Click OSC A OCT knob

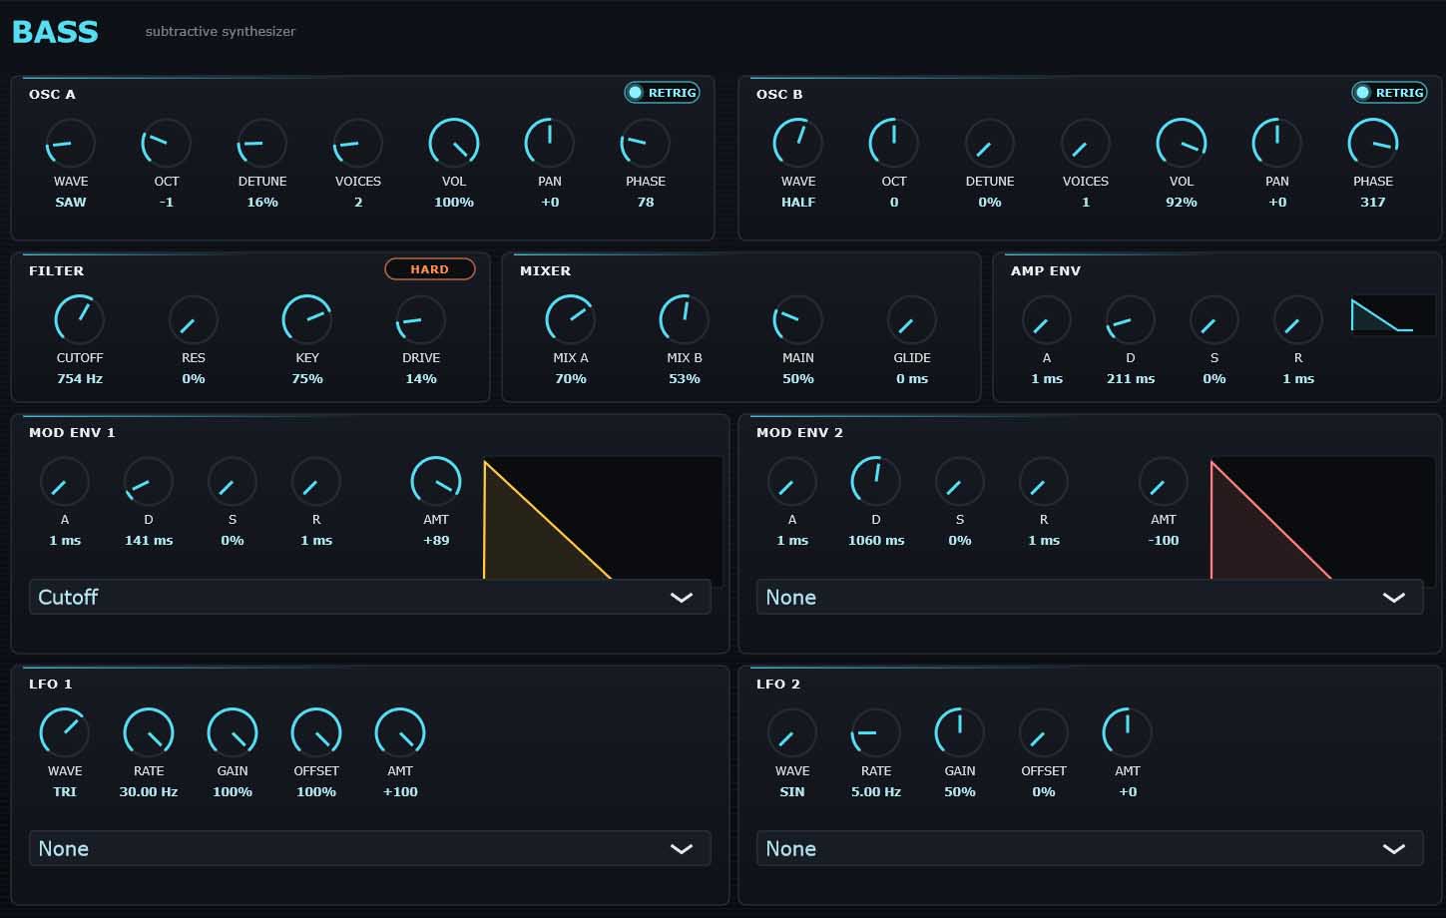(167, 144)
